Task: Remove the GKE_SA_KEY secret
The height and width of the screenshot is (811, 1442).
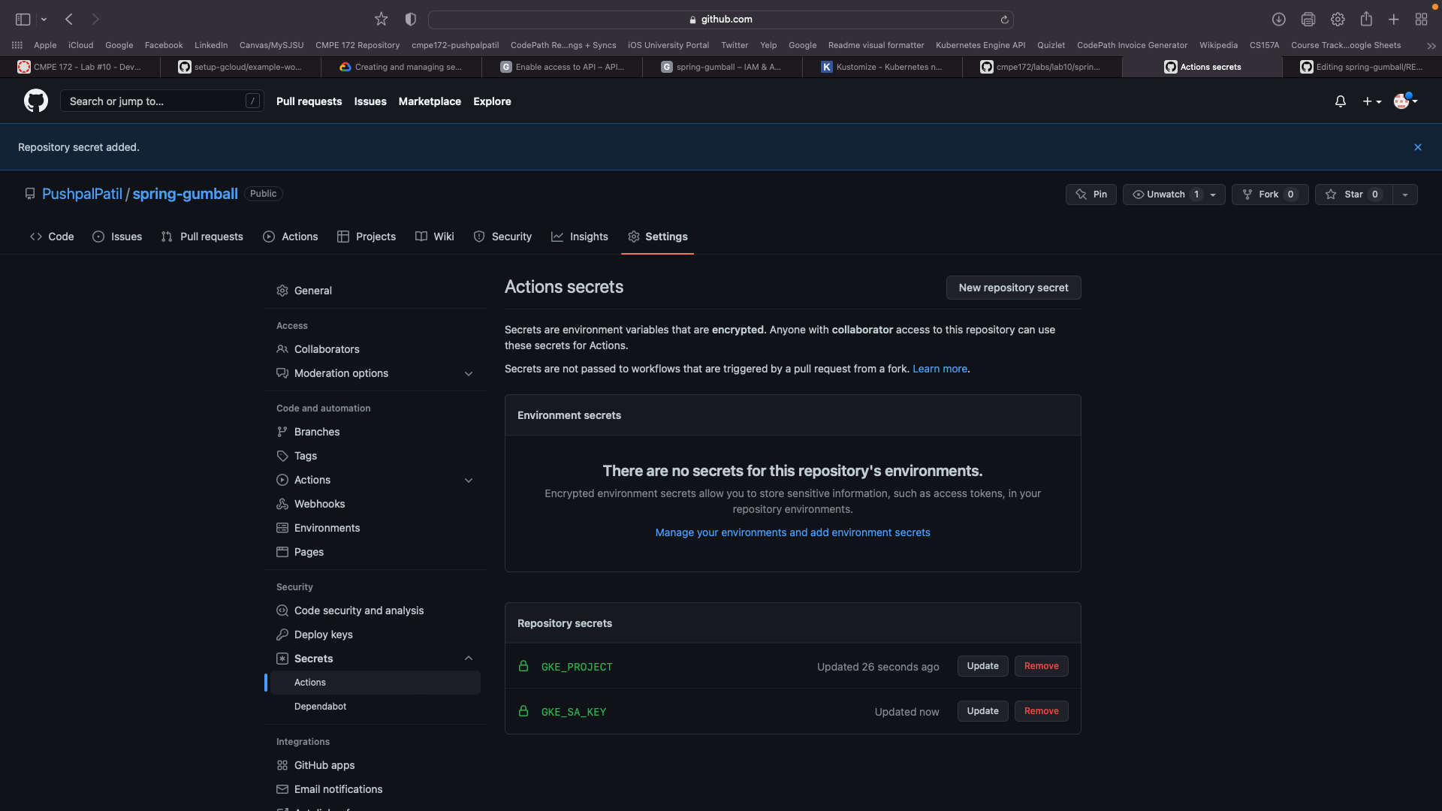Action: coord(1041,711)
